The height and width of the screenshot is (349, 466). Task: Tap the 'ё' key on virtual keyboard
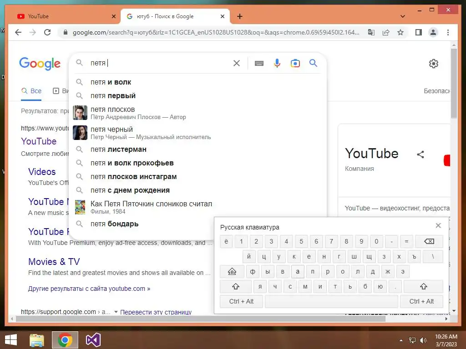pos(226,241)
